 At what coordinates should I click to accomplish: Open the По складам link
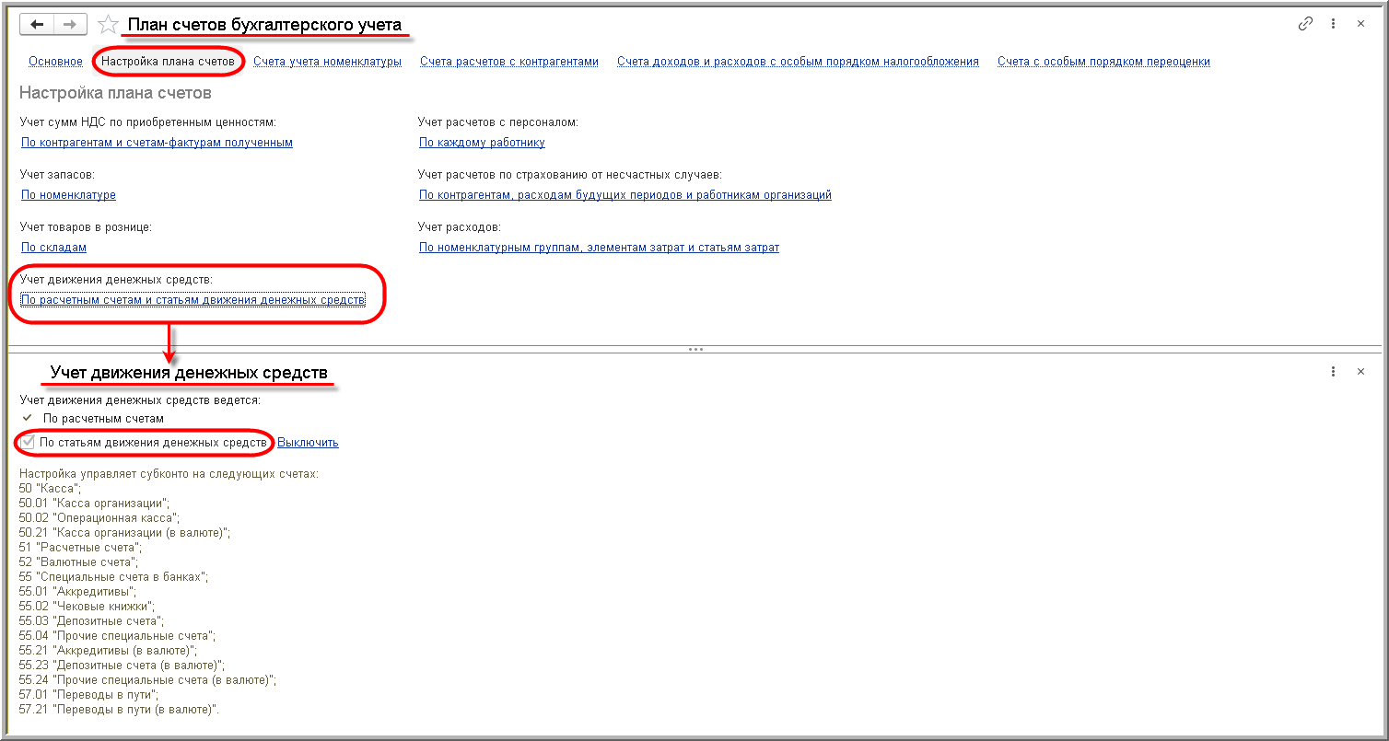tap(53, 248)
